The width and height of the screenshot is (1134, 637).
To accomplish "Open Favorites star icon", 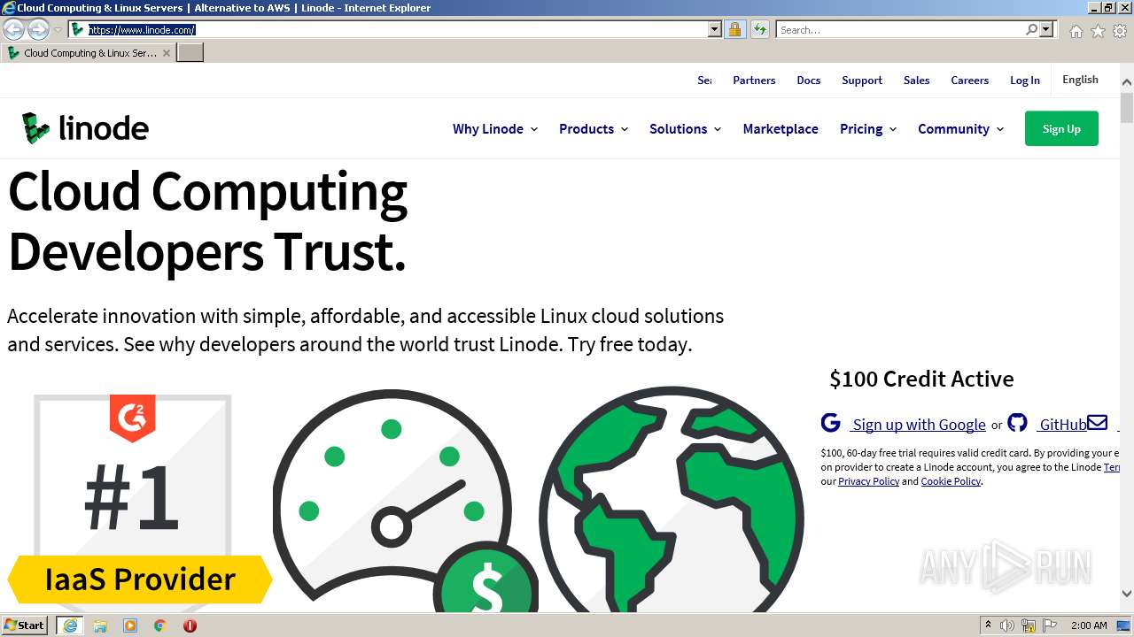I will coord(1098,31).
